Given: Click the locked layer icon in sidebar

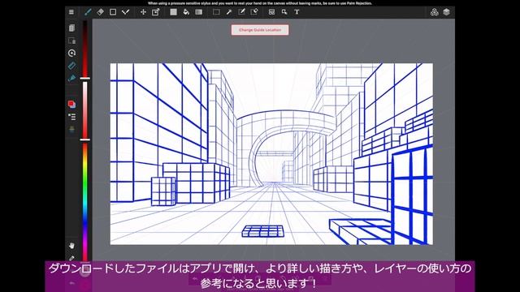Looking at the screenshot, I should [x=71, y=41].
